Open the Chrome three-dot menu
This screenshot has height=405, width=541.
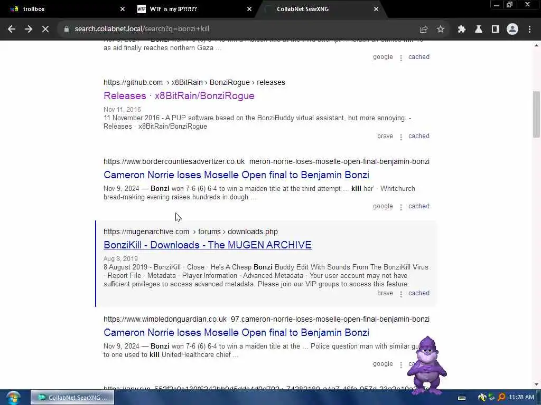(x=529, y=30)
